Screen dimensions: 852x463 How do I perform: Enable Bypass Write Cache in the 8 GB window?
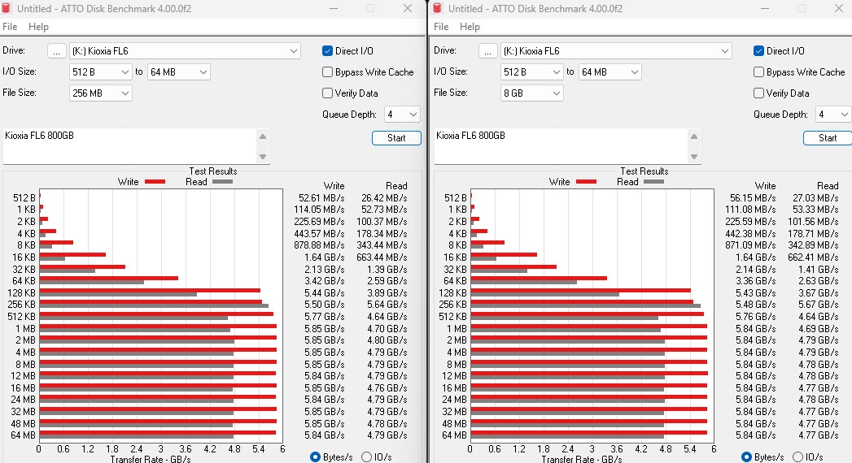click(759, 72)
